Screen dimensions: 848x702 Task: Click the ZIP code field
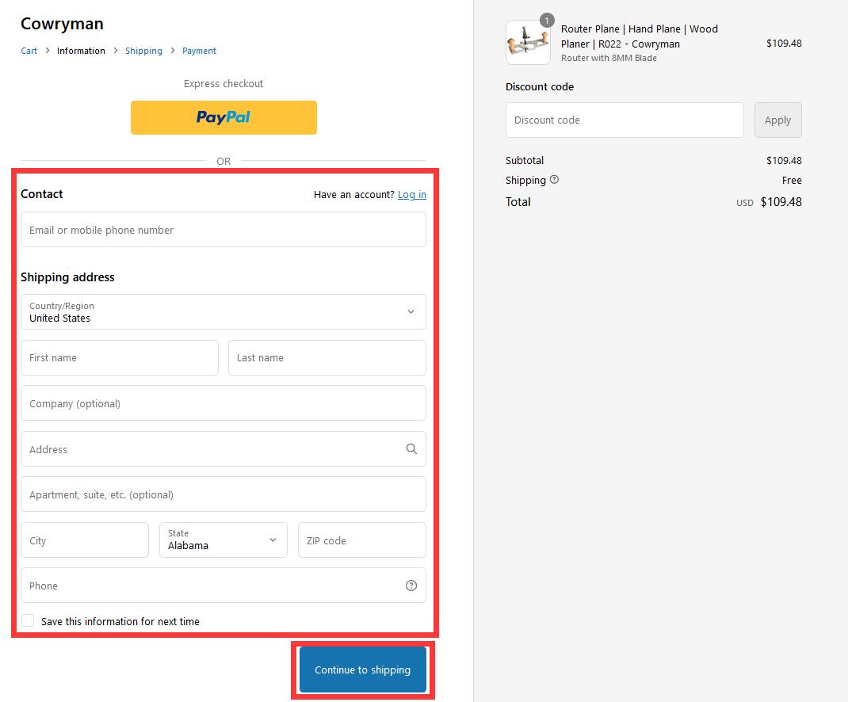click(x=361, y=540)
